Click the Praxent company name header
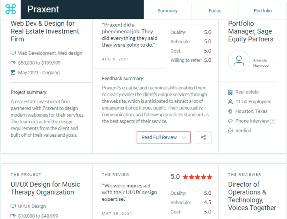The height and width of the screenshot is (219, 287). click(x=43, y=9)
